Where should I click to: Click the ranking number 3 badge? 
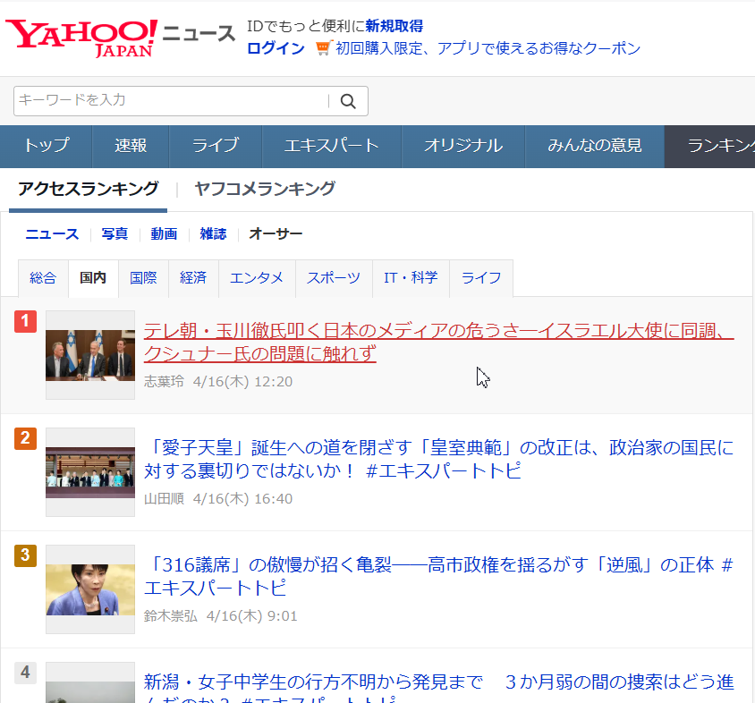click(x=24, y=555)
